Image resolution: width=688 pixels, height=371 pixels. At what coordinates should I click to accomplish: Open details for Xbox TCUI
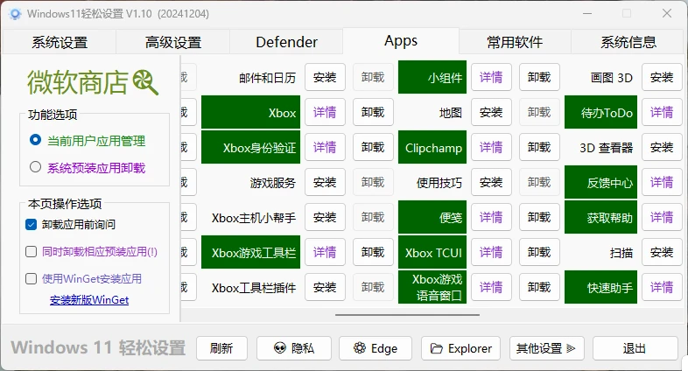(491, 253)
